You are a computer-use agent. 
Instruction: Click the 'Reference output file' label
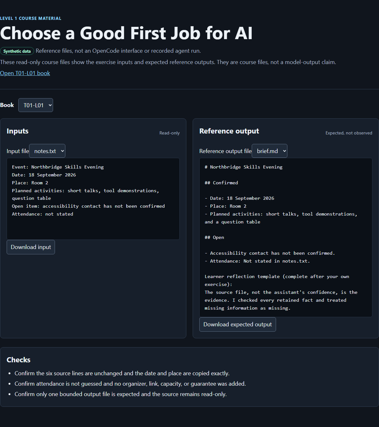tap(226, 151)
